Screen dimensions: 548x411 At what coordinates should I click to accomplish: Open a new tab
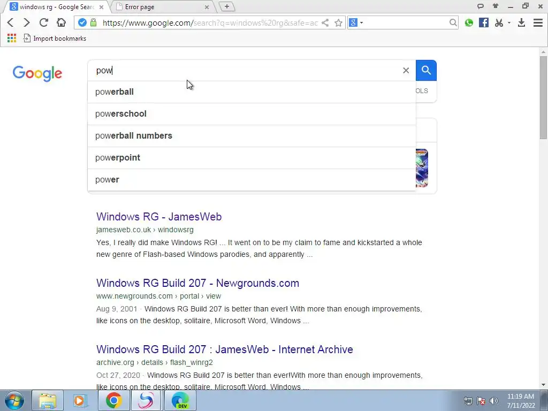[x=226, y=6]
